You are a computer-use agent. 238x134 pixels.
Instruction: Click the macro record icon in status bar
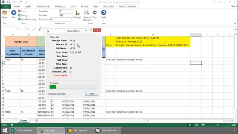12,125
